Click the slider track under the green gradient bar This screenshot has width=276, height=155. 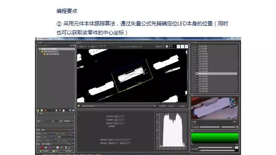215,147
